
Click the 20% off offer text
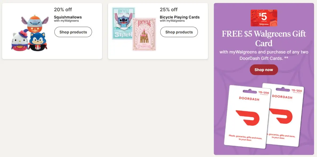[x=63, y=10]
